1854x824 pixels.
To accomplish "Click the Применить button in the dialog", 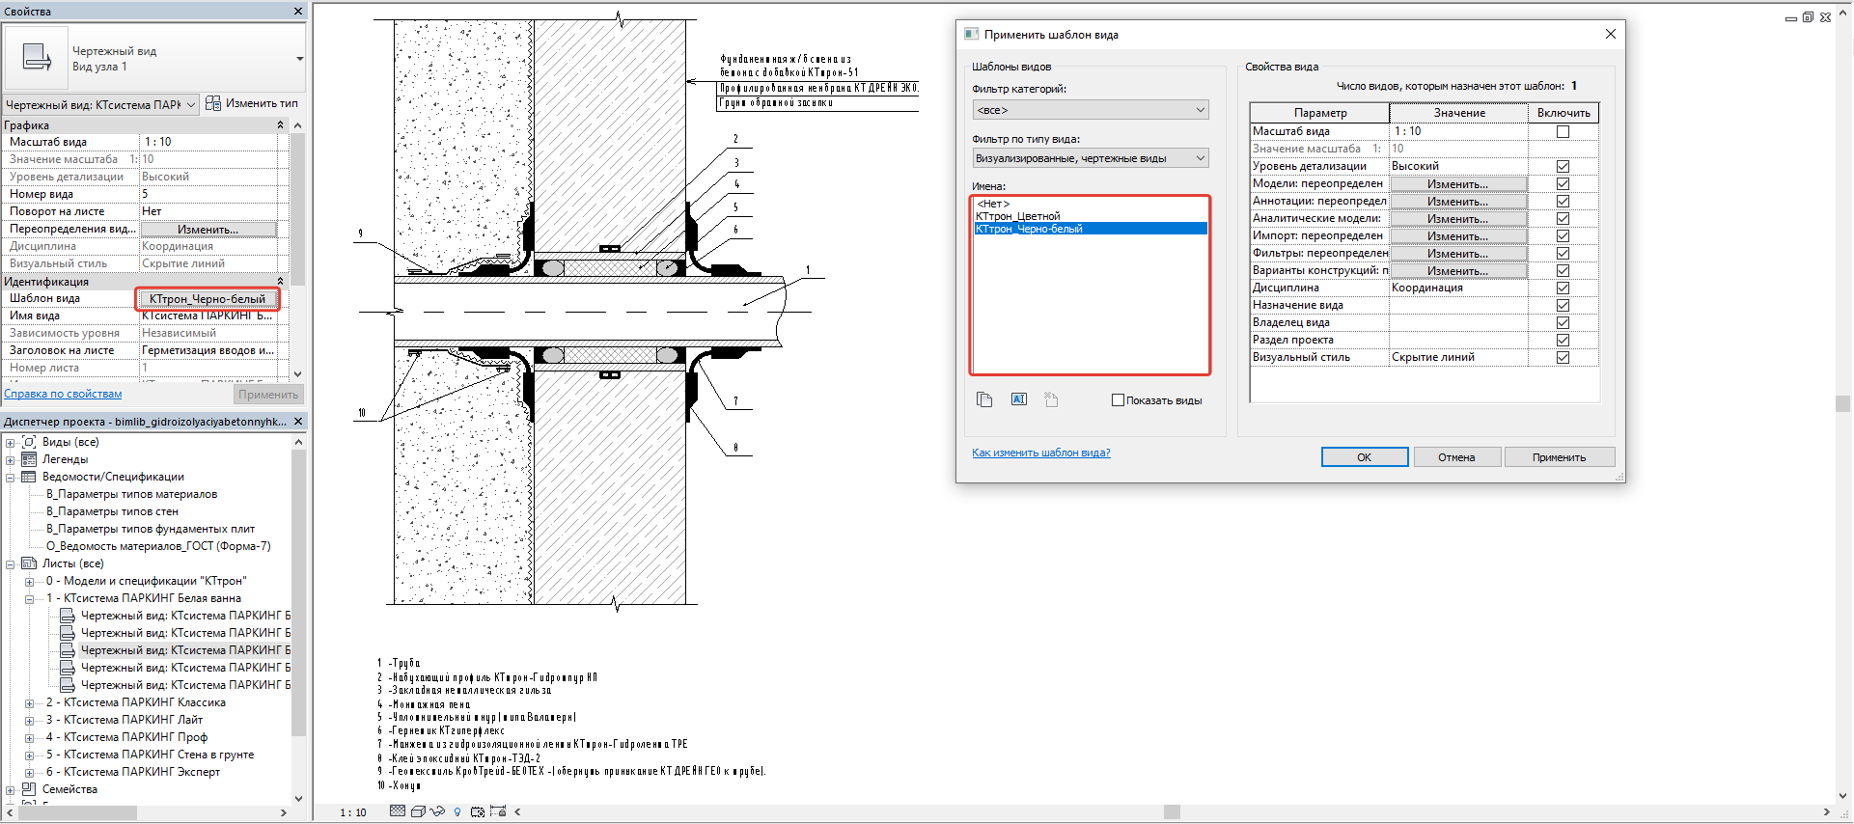I will 1559,457.
